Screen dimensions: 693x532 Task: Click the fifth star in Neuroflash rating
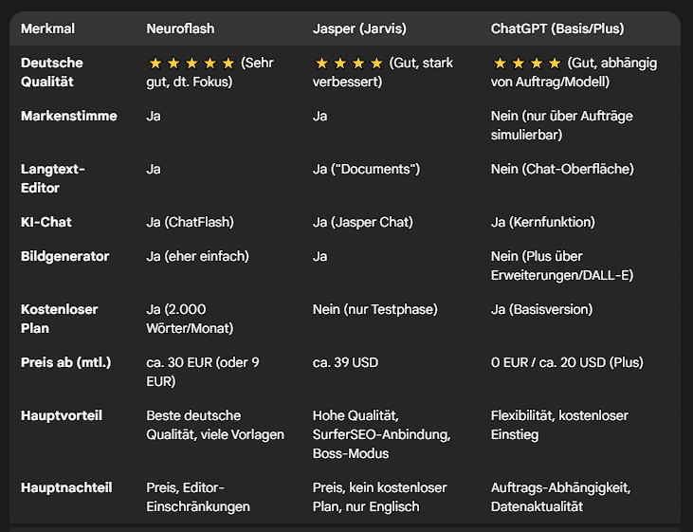coord(228,64)
